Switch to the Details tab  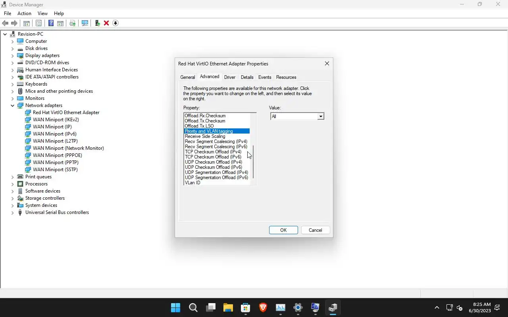(247, 77)
